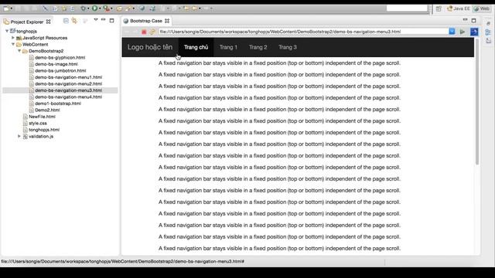Select NewFile.html in the tree

[x=42, y=117]
